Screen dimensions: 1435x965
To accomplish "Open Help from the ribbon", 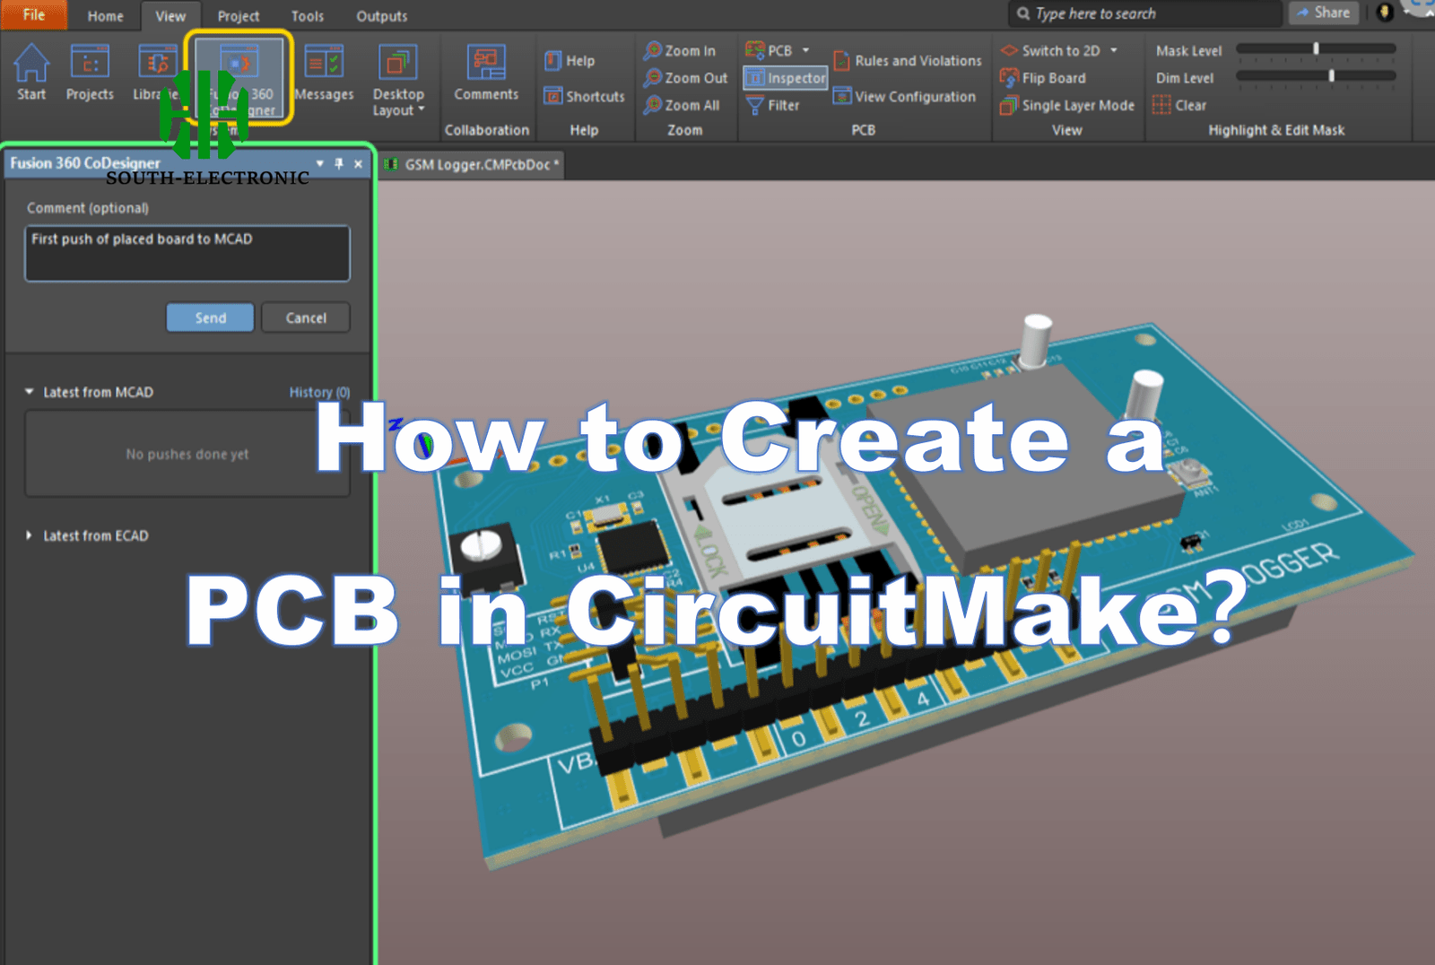I will tap(570, 61).
